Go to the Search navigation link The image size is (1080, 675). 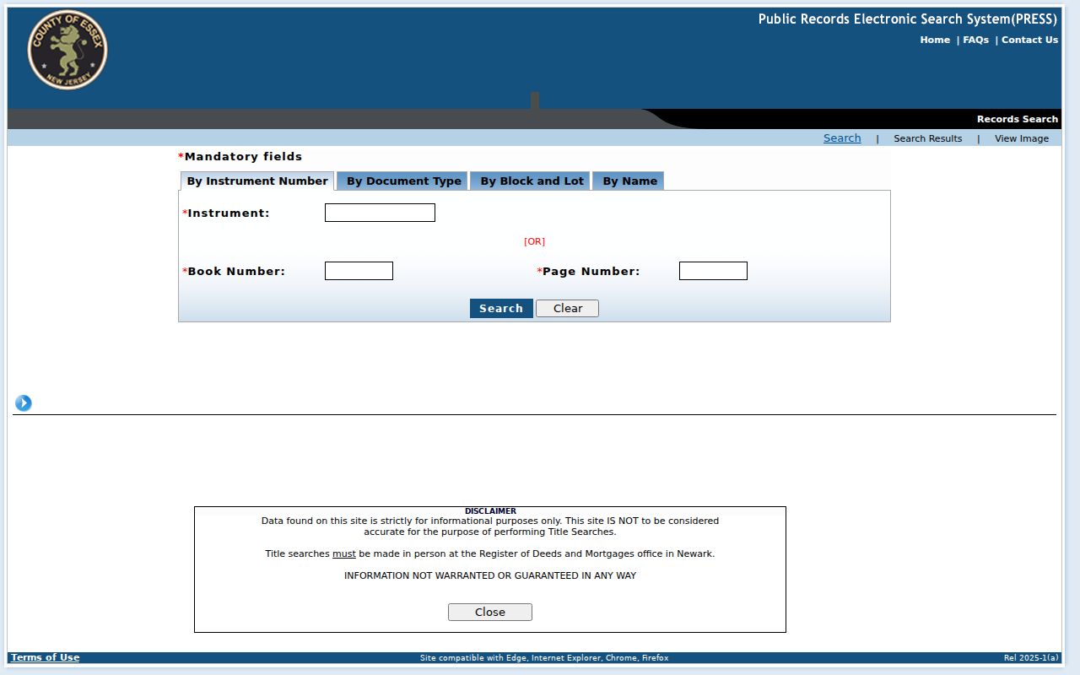pyautogui.click(x=842, y=138)
